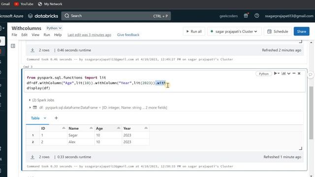Open the Help menu
Viewport: 315px width, 177px height.
(x=58, y=35)
